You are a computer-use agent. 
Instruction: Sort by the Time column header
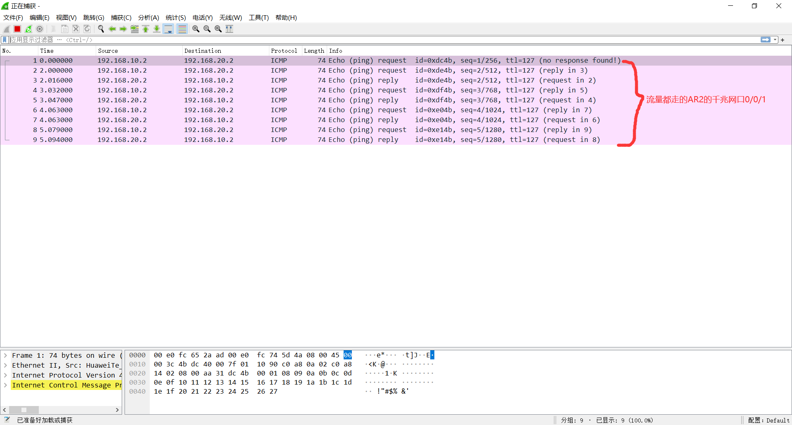(67, 51)
